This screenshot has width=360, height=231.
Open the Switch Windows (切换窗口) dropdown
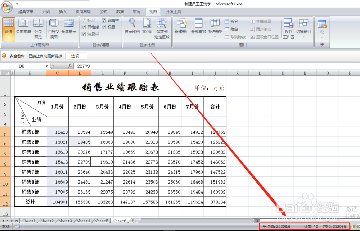303,37
